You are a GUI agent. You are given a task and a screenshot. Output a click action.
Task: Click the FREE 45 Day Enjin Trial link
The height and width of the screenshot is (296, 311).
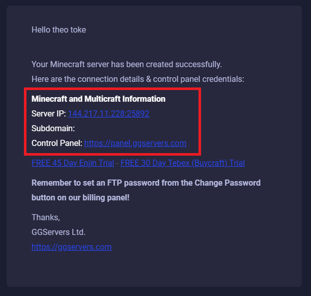pos(72,163)
